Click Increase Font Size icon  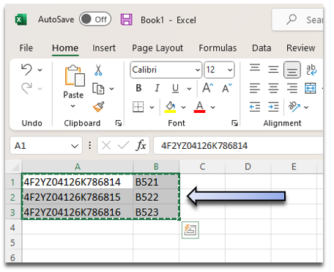[x=208, y=88]
